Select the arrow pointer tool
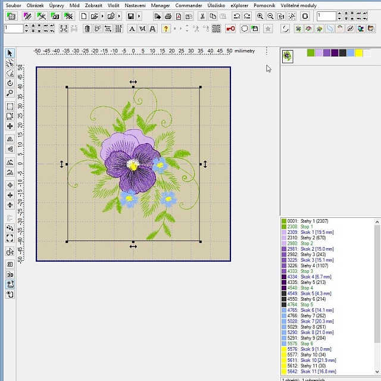This screenshot has width=381, height=381. click(x=10, y=54)
